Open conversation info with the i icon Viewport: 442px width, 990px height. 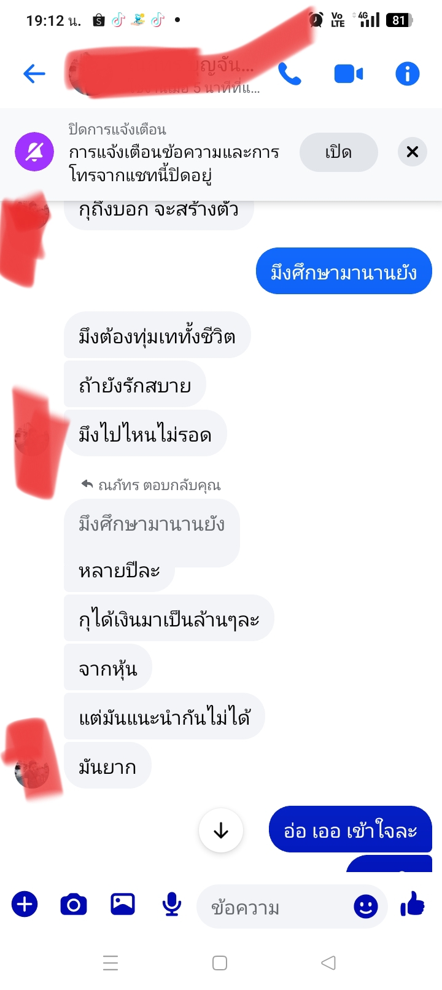pyautogui.click(x=407, y=74)
